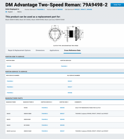Open Horton Service link in 99498 manufacturer row
Image resolution: width=124 pixels, height=139 pixels.
(45, 108)
